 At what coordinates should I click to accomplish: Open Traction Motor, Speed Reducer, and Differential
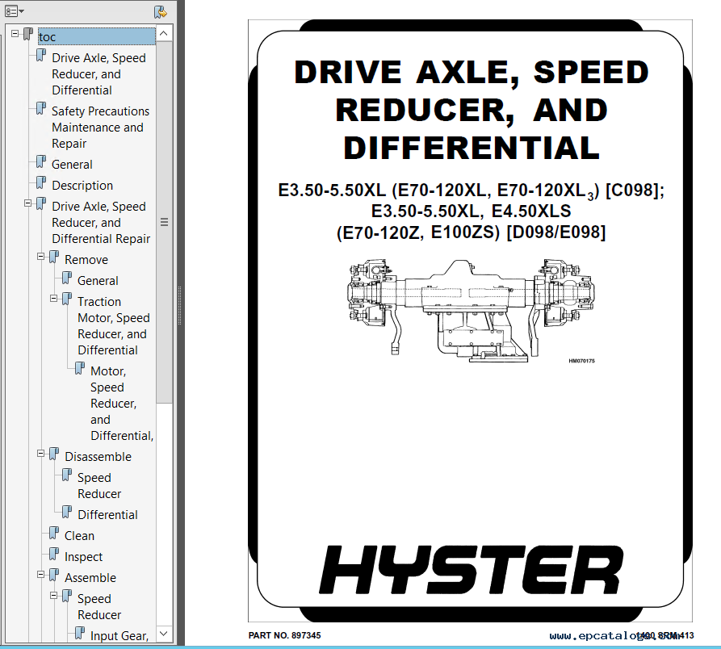(x=114, y=326)
